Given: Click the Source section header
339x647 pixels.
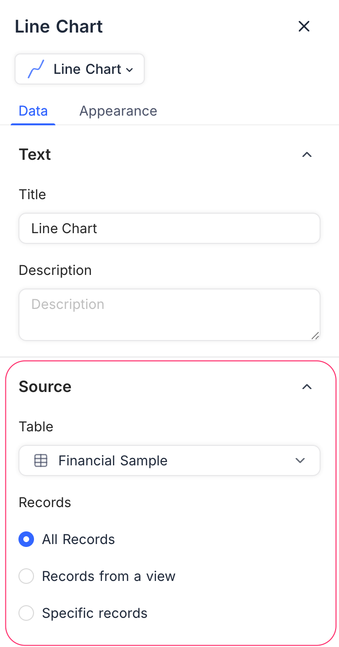Looking at the screenshot, I should [x=45, y=387].
